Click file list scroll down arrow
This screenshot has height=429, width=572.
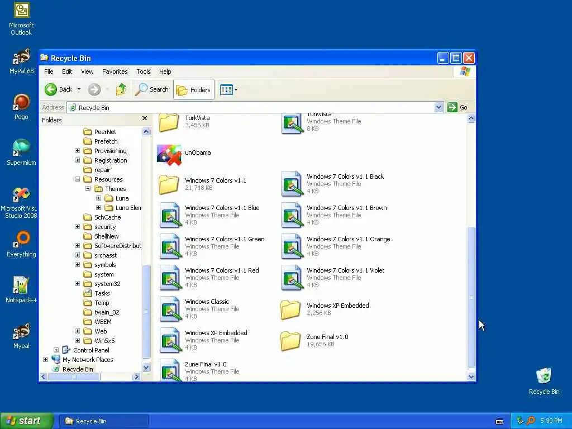[x=471, y=377]
